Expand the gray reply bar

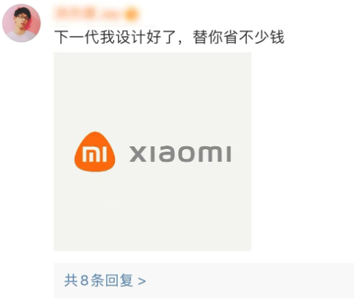coord(204,280)
